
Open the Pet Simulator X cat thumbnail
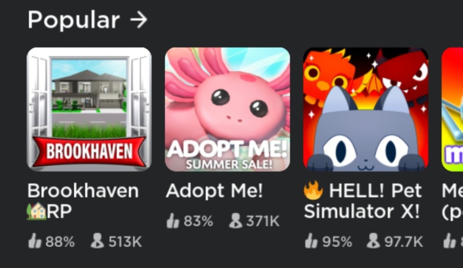366,109
